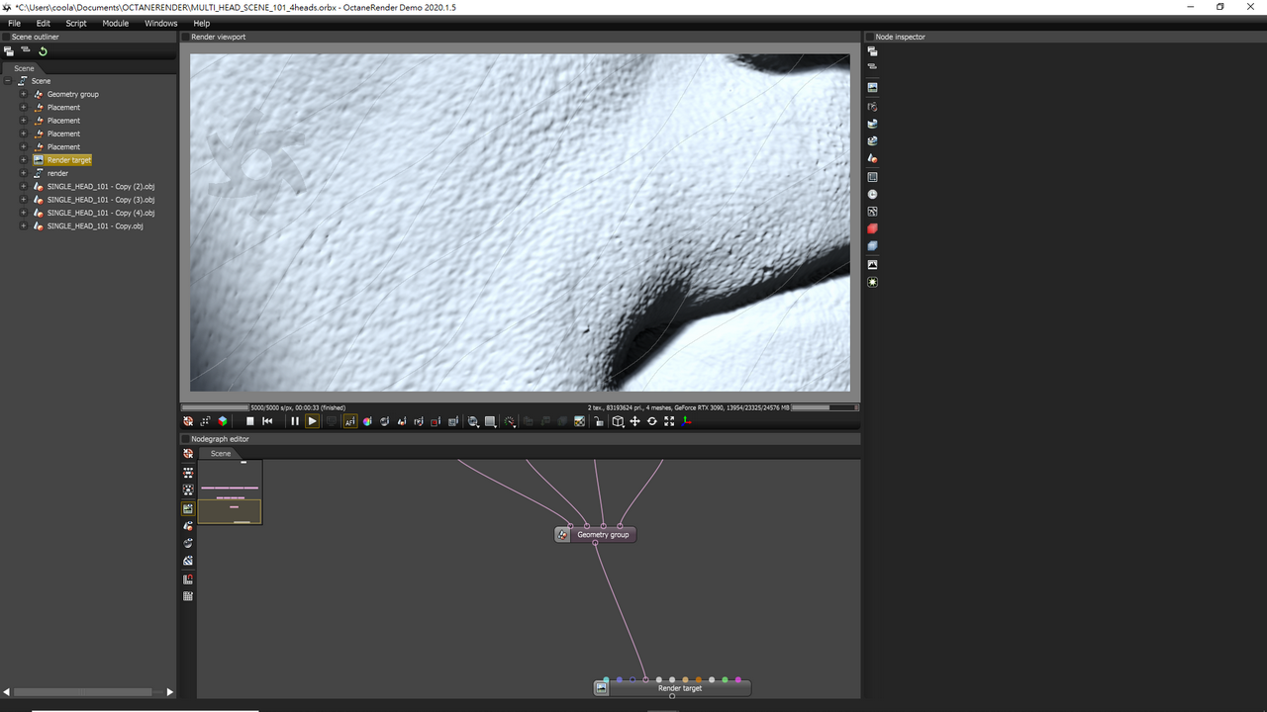The image size is (1267, 712).
Task: Open the Windows menu
Action: (160, 23)
